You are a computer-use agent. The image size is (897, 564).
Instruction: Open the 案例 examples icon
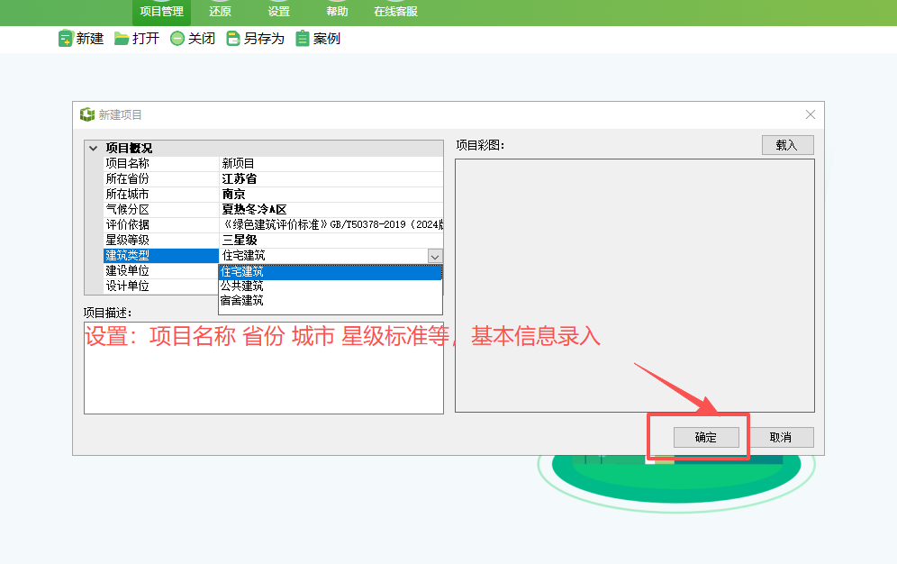pos(303,39)
